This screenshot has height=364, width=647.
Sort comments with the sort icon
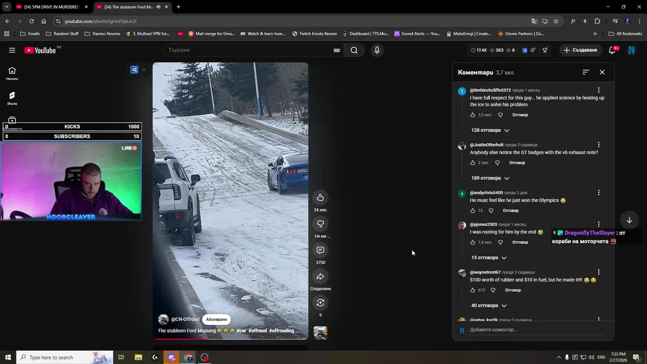click(585, 72)
